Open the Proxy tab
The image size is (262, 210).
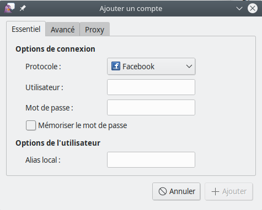tap(94, 29)
